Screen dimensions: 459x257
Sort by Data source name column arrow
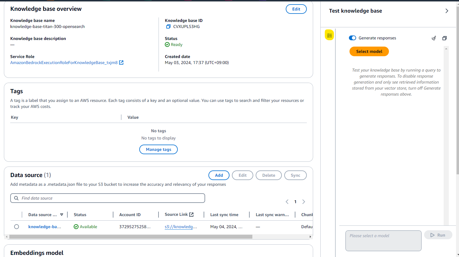[x=62, y=215]
